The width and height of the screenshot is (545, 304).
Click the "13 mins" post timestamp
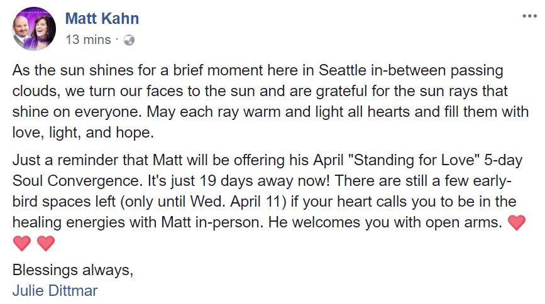pos(87,40)
